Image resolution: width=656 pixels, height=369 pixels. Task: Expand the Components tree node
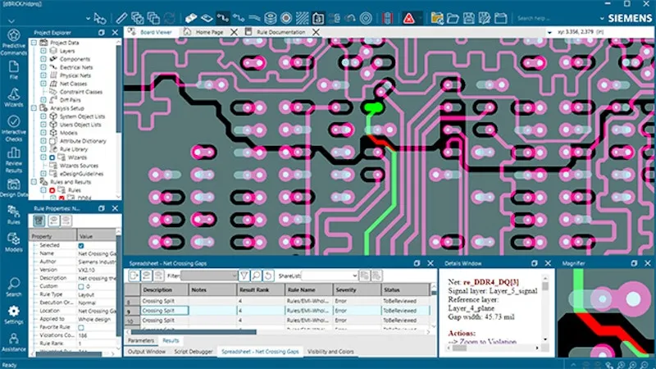[x=43, y=59]
